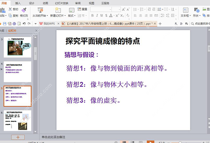Open the 动画 (Animation) ribbon tab
Viewport: 210px width, 143px height.
pos(45,3)
